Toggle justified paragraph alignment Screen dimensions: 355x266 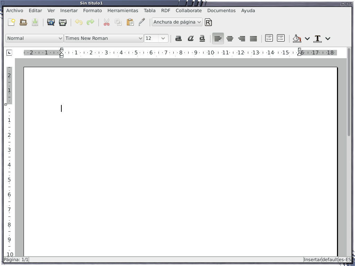point(253,38)
